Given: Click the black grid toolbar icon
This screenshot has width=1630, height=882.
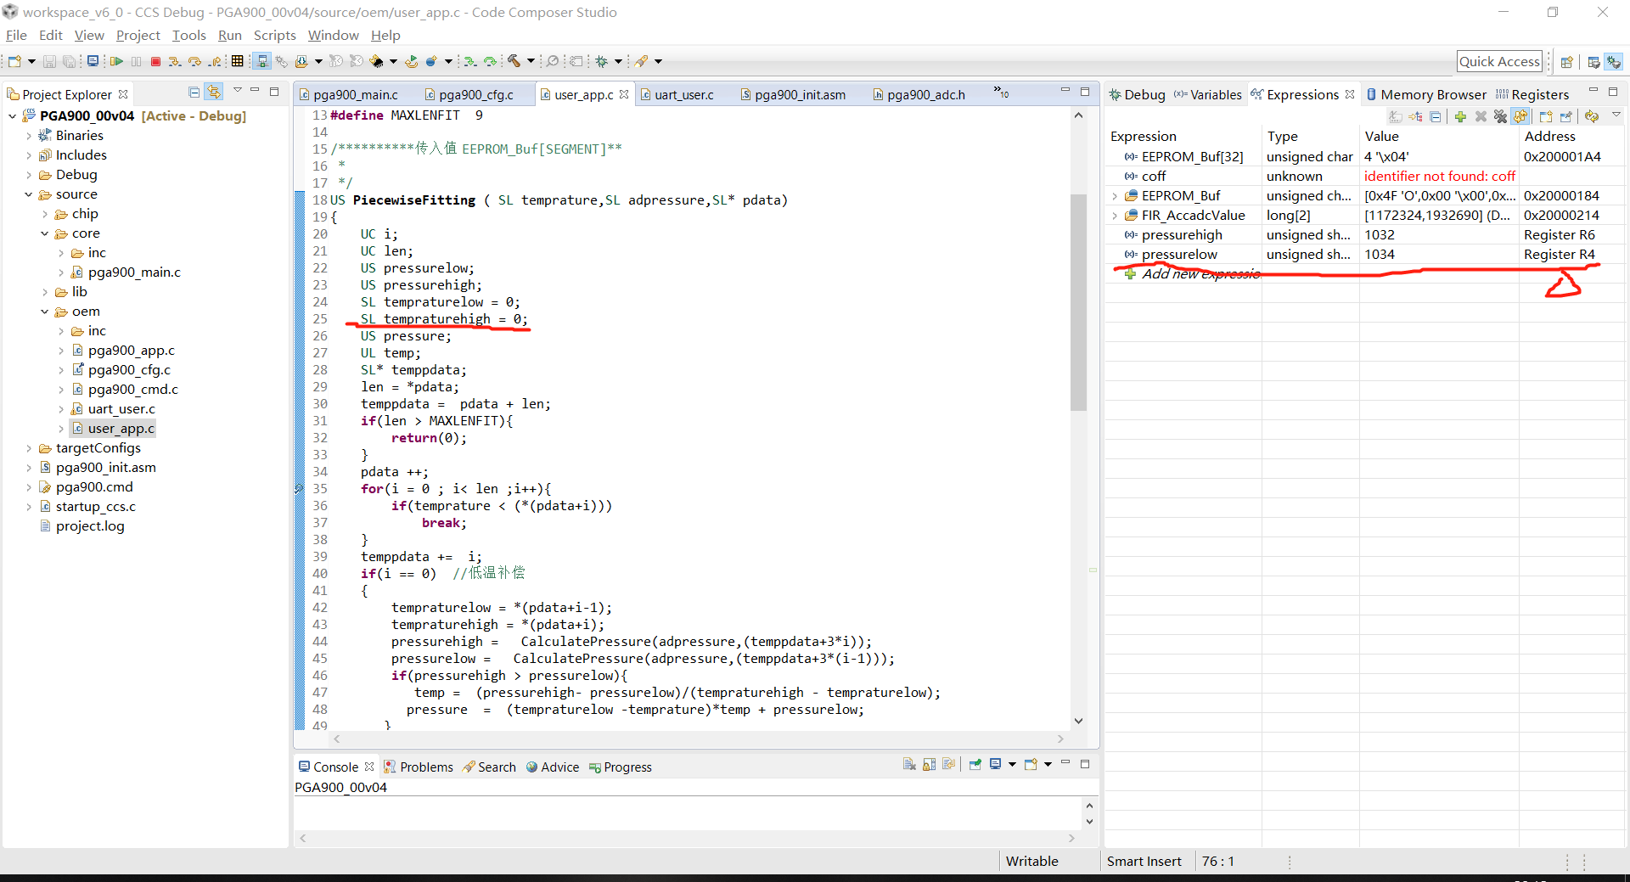Looking at the screenshot, I should (238, 61).
